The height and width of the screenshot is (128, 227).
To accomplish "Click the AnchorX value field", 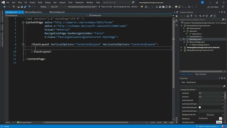I will point(210,93).
